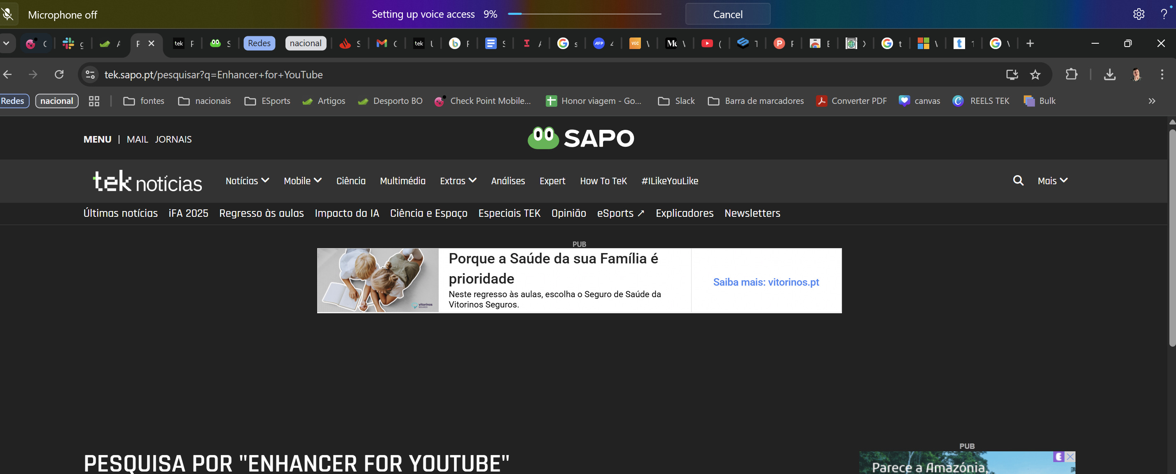Screen dimensions: 1176x474
Task: Open Barra de marcadores folder
Action: coord(755,101)
